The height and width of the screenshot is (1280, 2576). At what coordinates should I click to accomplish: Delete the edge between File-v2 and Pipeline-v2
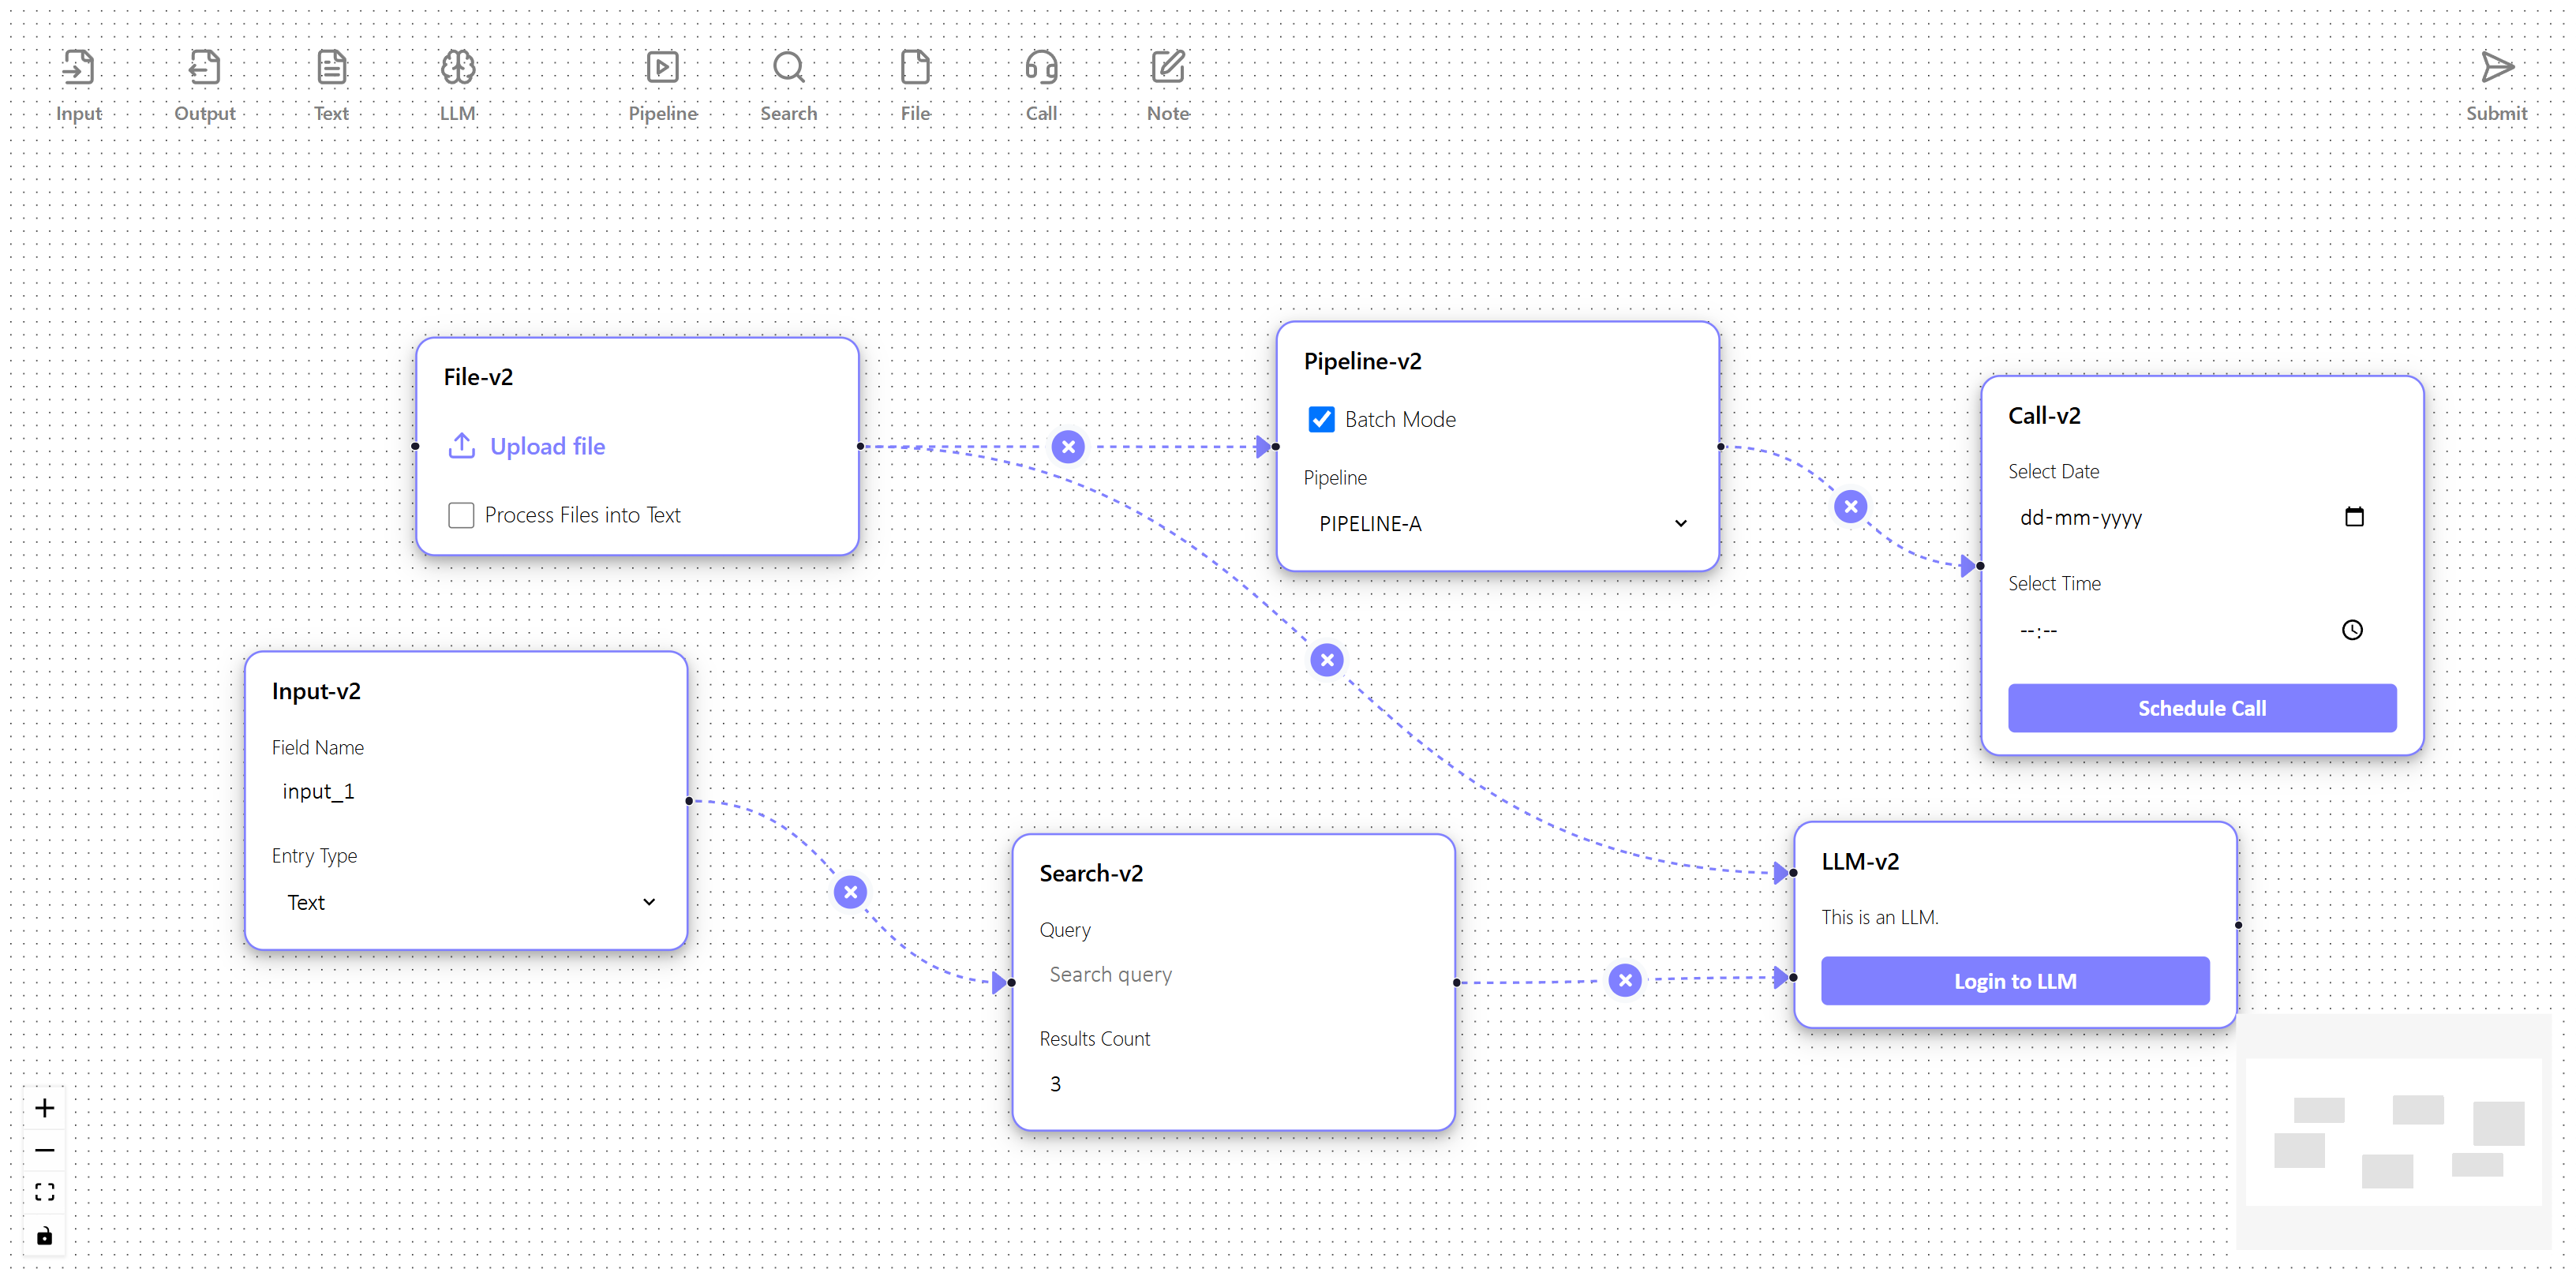click(1068, 447)
